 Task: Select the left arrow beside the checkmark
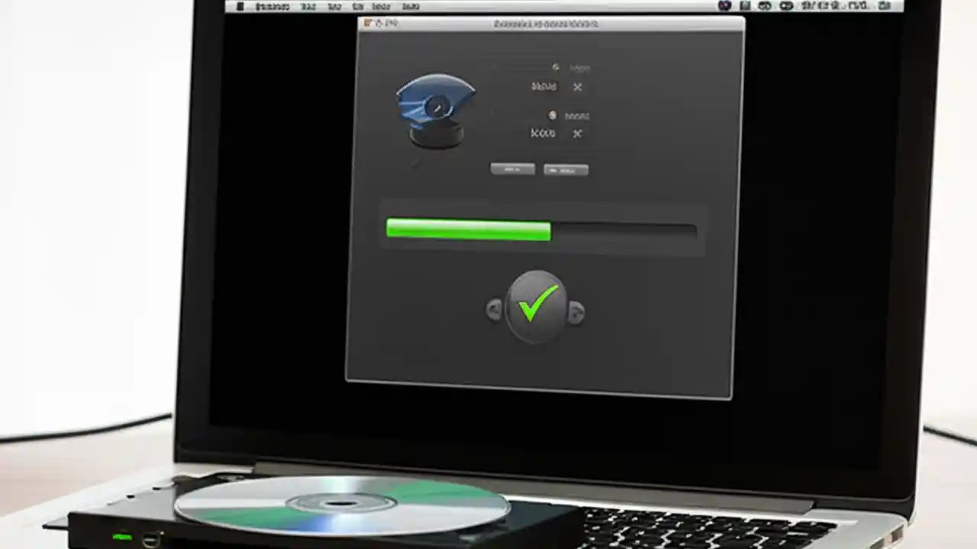[x=495, y=309]
